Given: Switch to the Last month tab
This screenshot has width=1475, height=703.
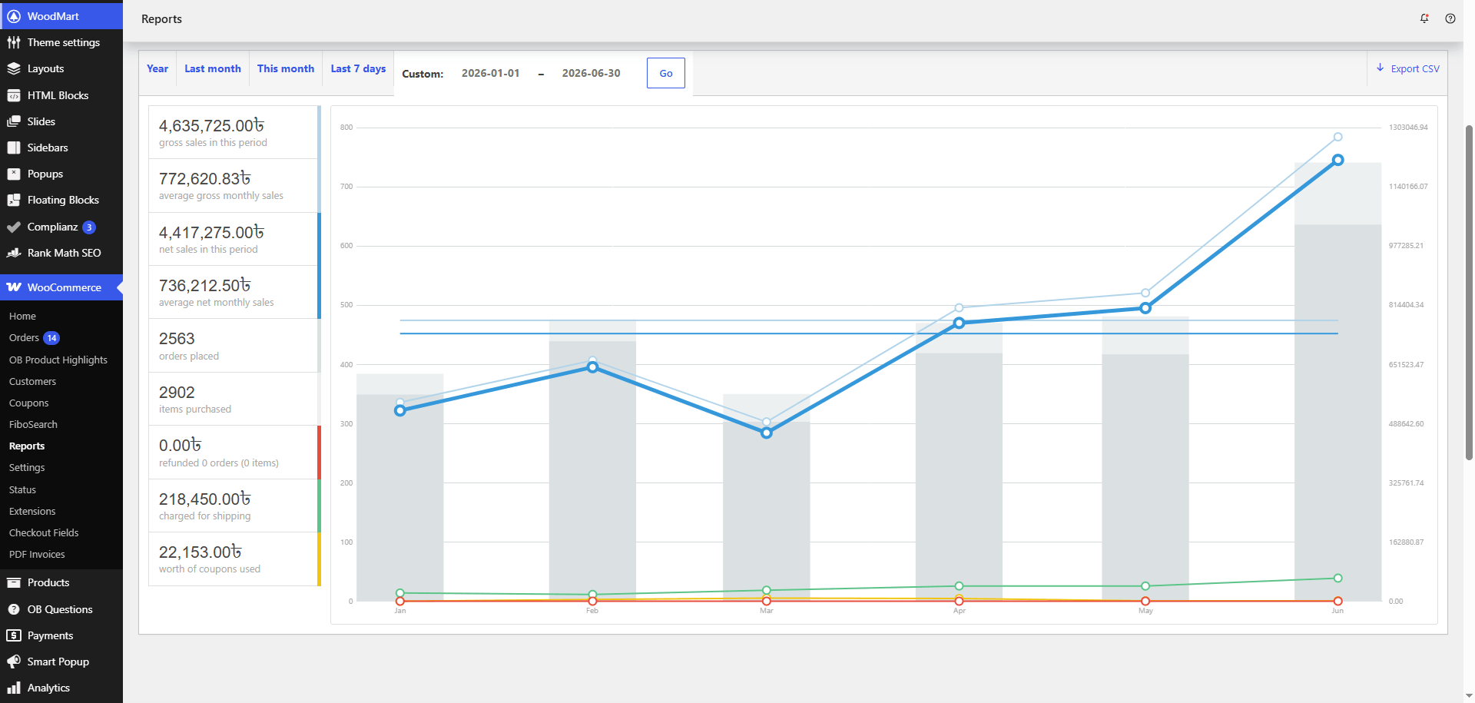Looking at the screenshot, I should (213, 68).
